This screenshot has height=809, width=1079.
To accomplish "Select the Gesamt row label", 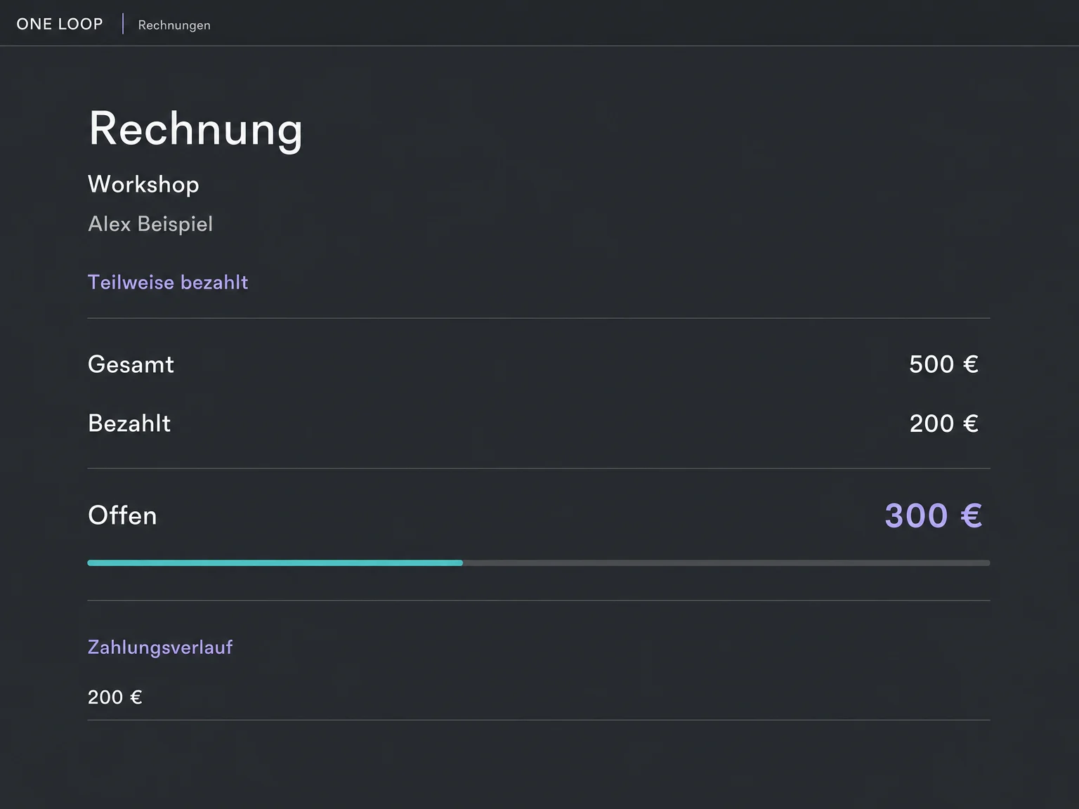I will [x=131, y=364].
